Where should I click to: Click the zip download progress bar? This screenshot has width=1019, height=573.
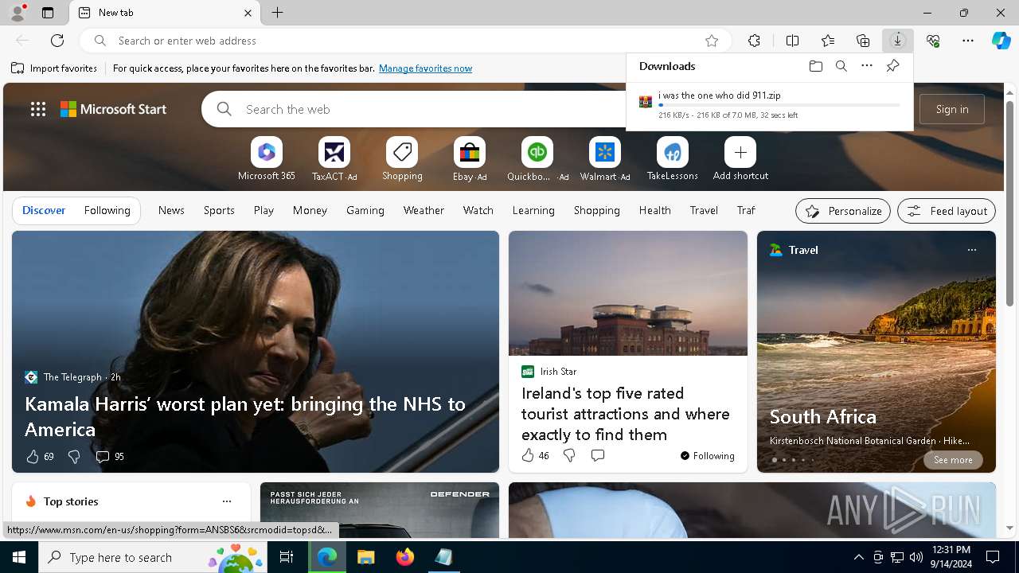779,105
